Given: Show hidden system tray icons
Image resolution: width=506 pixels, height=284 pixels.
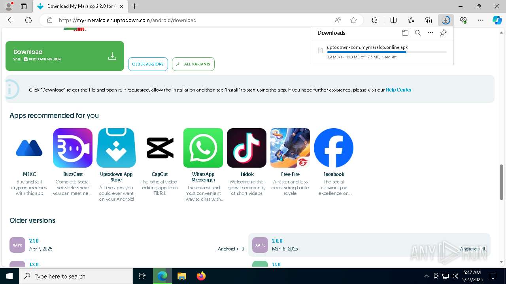Looking at the screenshot, I should tap(426, 276).
